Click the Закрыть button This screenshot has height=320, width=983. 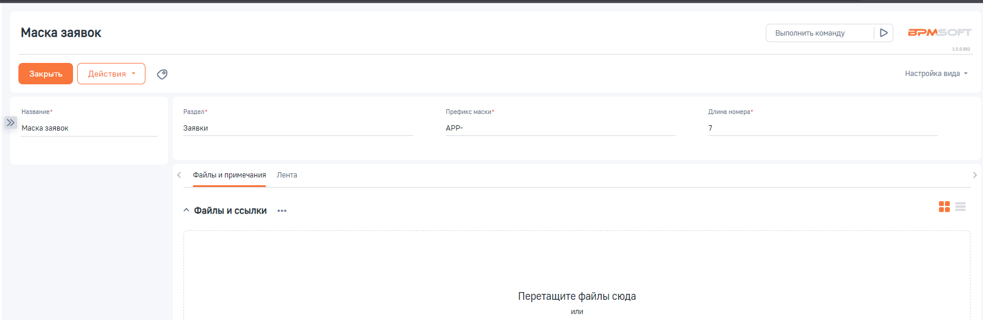coord(46,74)
